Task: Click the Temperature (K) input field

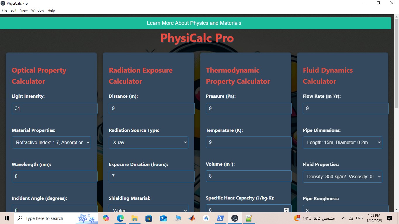Action: tap(249, 142)
